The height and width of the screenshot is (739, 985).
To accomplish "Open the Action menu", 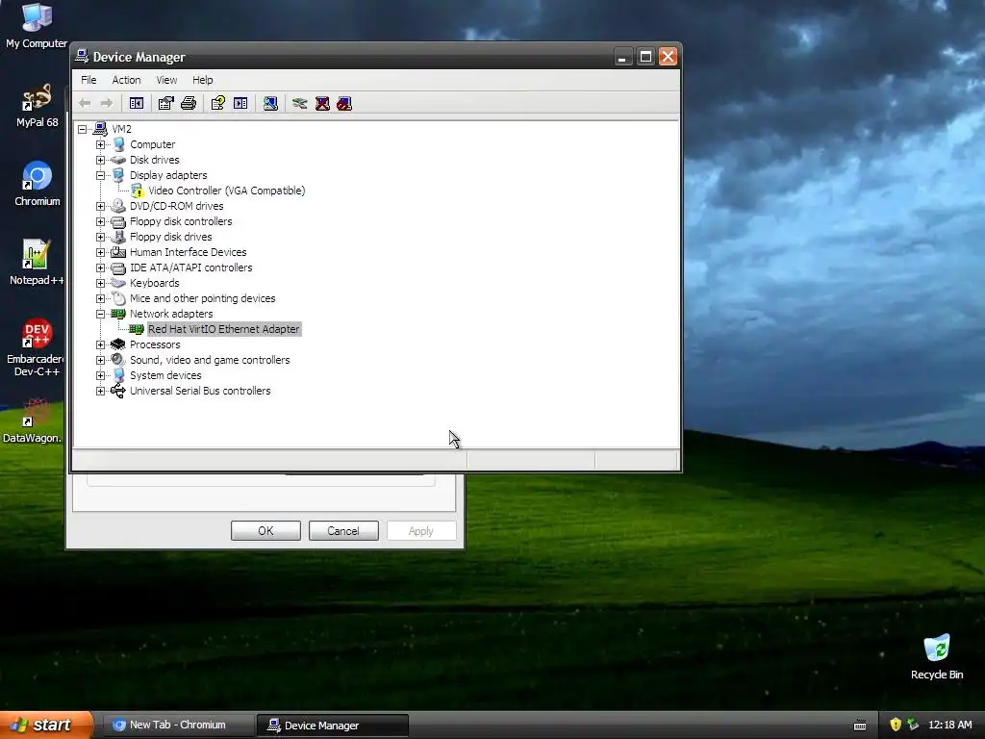I will coord(126,80).
